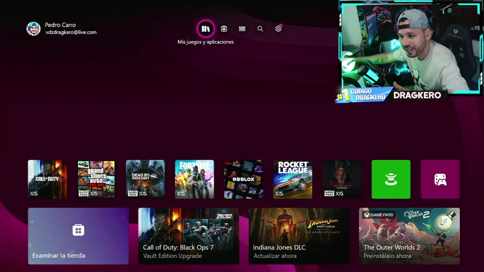Click the Vault Edition Upgrade subtitle

tap(172, 256)
